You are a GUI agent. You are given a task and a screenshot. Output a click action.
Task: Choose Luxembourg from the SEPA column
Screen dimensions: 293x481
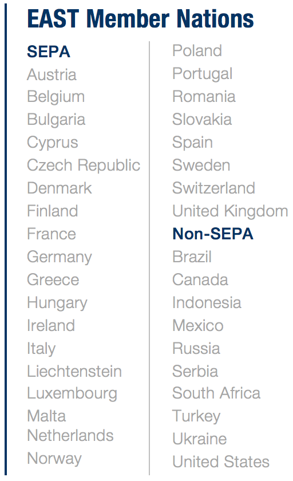click(x=72, y=394)
